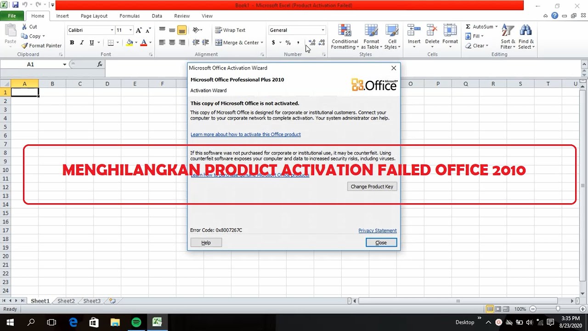Click Change Product Key button
Viewport: 588px width, 331px height.
[372, 187]
